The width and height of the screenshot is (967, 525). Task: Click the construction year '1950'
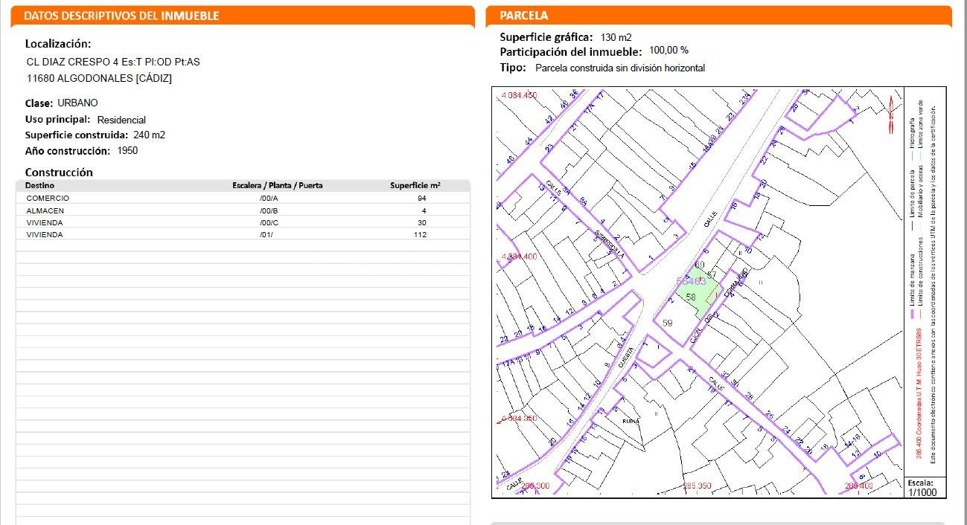[x=127, y=150]
